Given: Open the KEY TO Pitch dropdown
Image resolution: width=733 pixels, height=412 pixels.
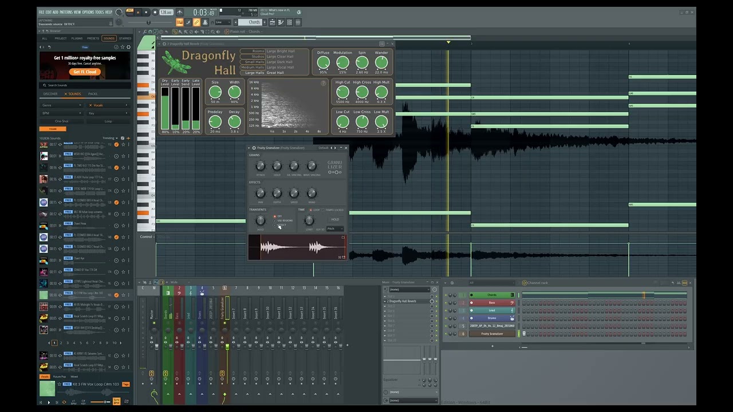Looking at the screenshot, I should point(334,229).
